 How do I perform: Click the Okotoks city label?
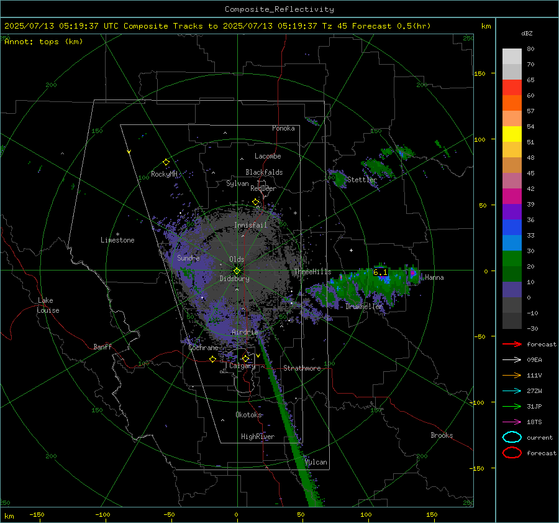click(x=248, y=415)
